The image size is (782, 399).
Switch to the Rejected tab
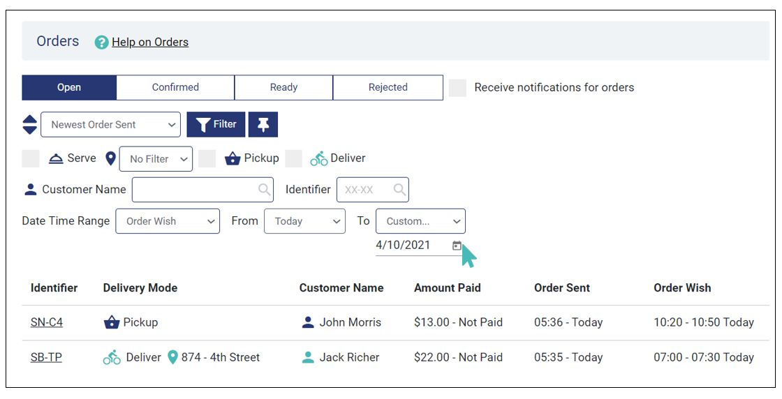[388, 88]
